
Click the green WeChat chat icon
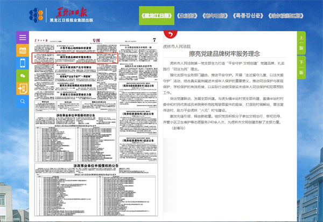23,75
